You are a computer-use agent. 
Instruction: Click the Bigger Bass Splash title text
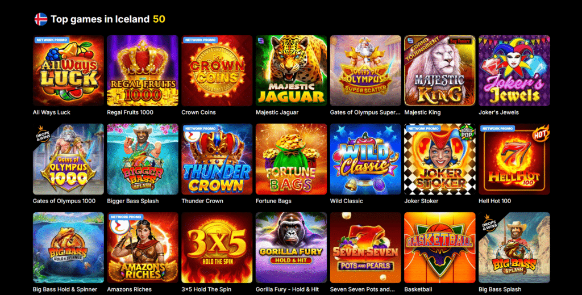pos(133,201)
